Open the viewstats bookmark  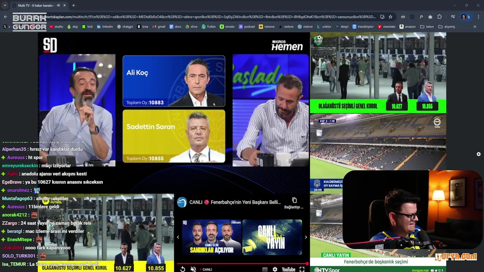click(386, 27)
